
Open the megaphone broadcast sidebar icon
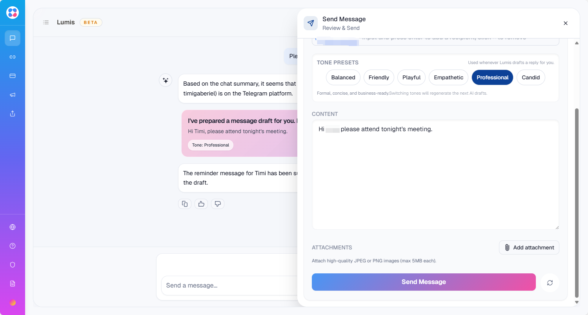13,95
